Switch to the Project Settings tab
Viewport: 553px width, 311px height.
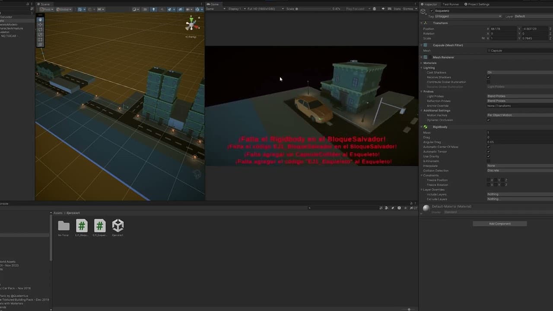coord(478,4)
